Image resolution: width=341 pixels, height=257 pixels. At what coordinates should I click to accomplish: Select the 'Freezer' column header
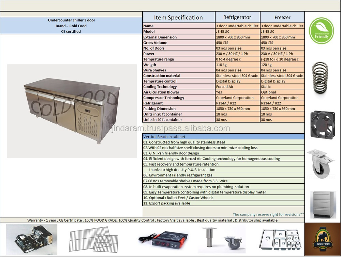[282, 17]
